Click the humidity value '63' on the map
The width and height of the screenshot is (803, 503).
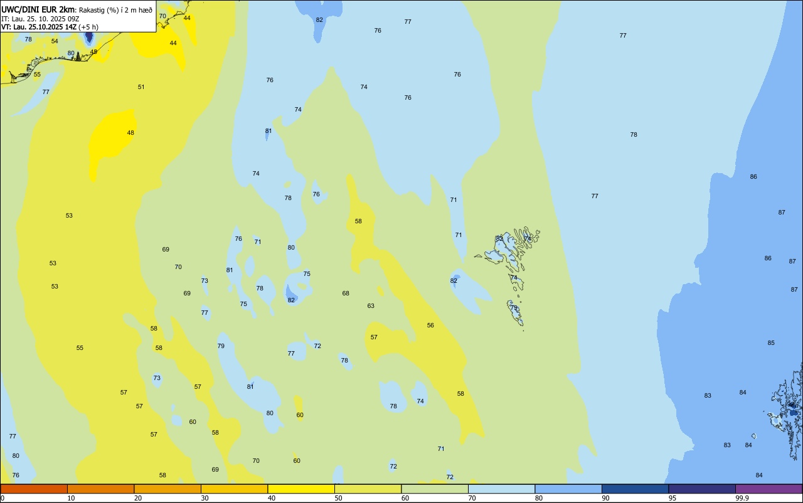tap(371, 306)
